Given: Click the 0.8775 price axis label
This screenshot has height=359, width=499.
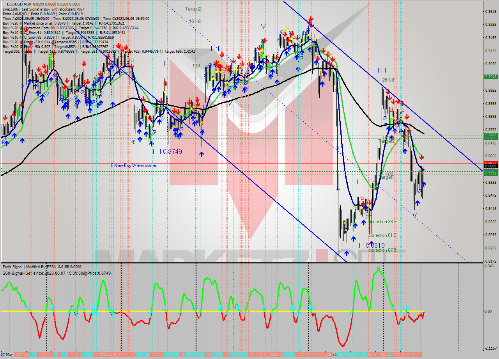Looking at the screenshot, I should pyautogui.click(x=490, y=130).
